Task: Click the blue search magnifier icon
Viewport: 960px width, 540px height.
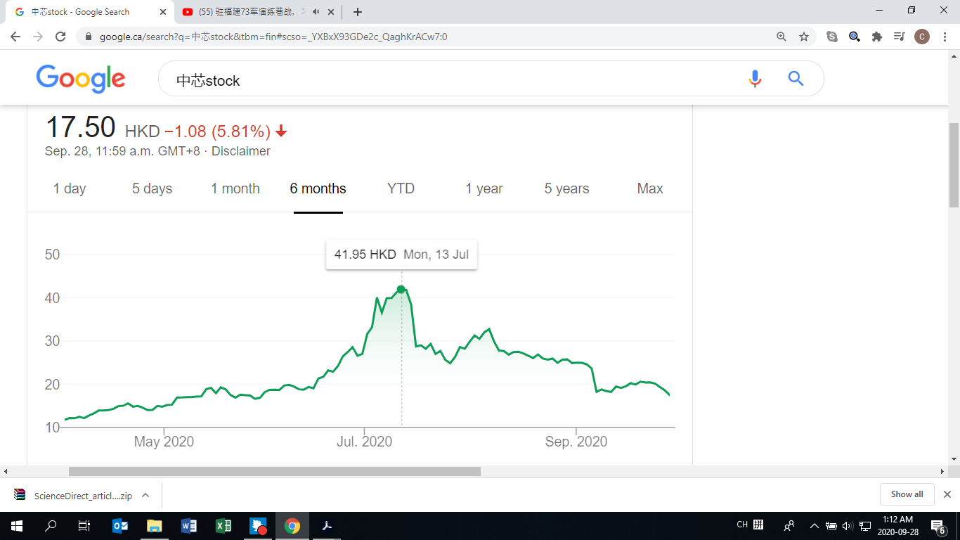Action: [796, 79]
